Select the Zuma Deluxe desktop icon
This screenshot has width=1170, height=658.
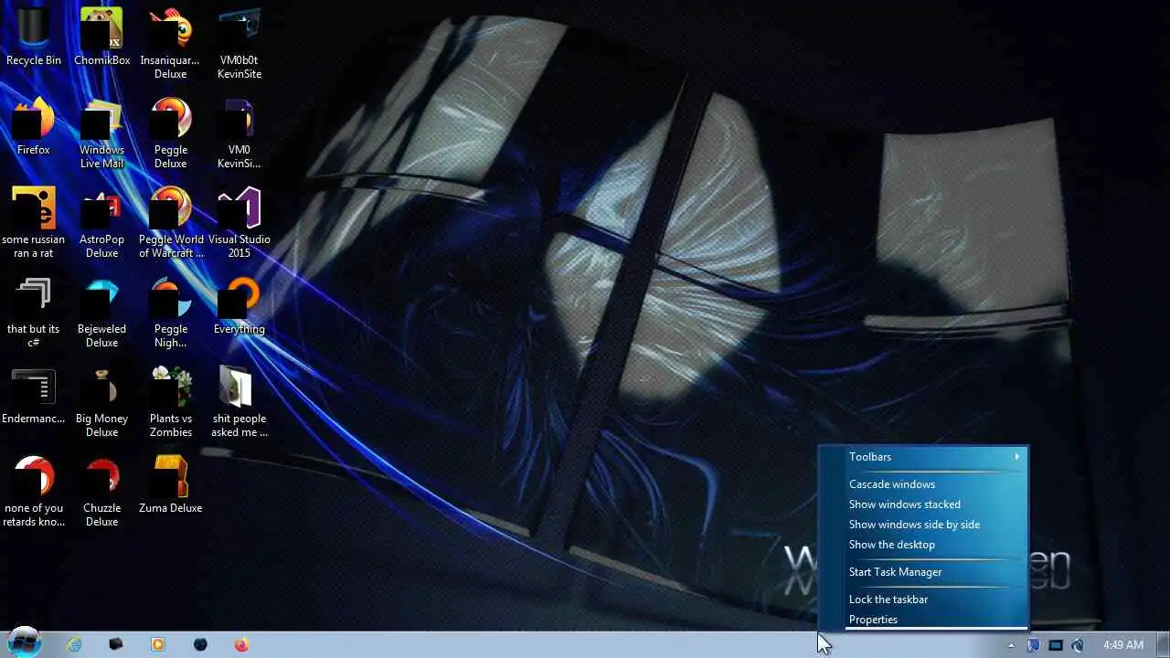coord(170,484)
